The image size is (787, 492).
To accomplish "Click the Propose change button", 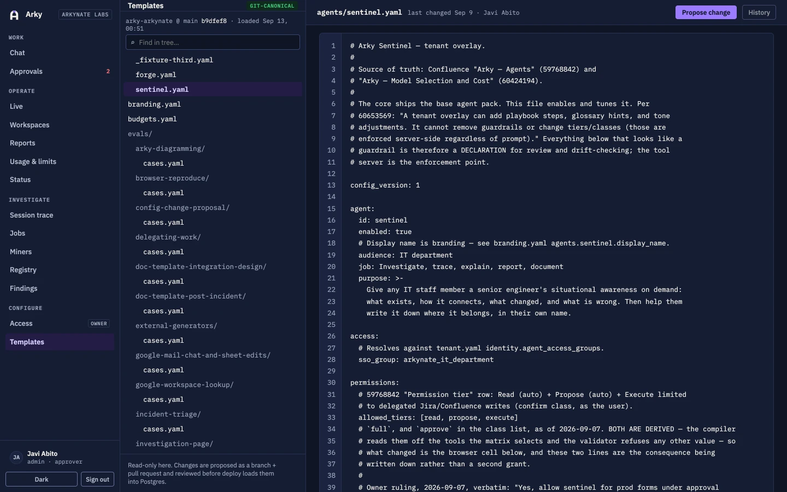I will point(706,13).
